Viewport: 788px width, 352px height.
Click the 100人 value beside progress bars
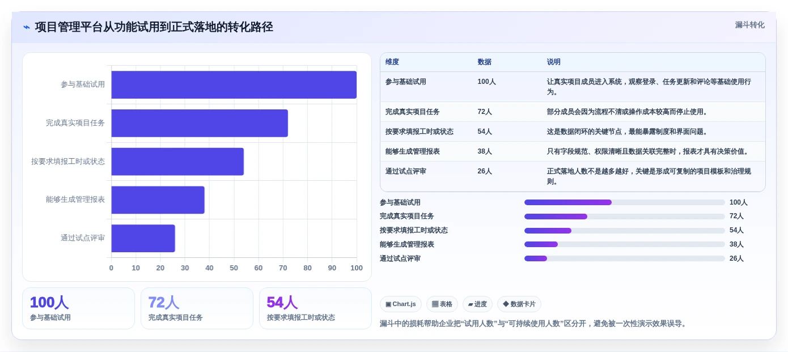click(x=739, y=202)
